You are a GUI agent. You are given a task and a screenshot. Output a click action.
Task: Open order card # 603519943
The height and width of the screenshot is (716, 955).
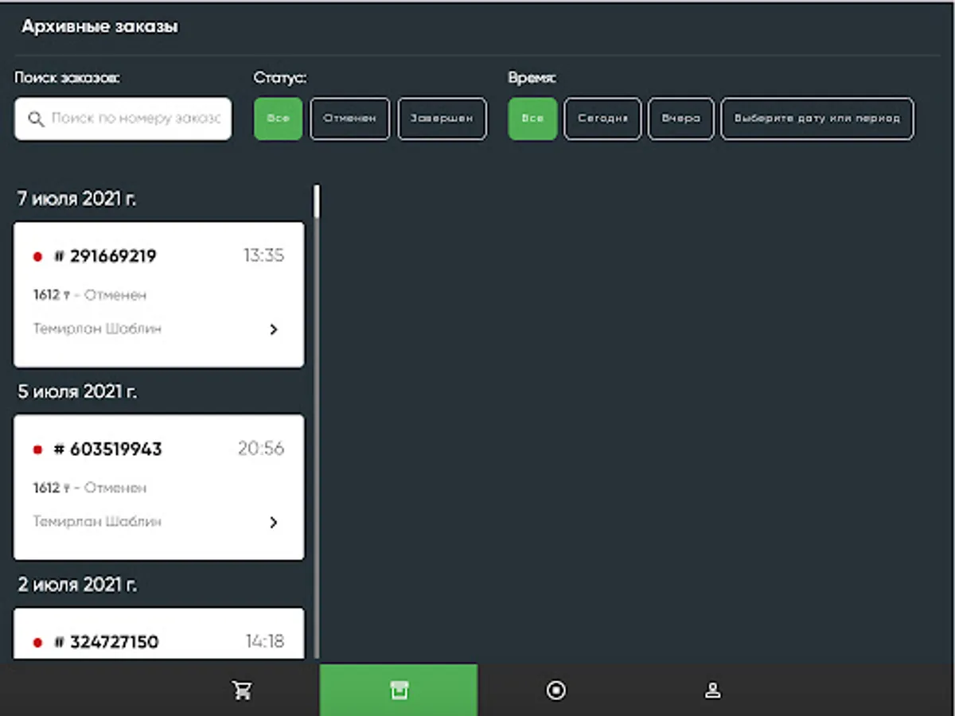(x=158, y=487)
